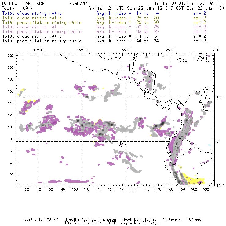The height and width of the screenshot is (226, 226).
Task: Click 'k-index = 33 to 25' in pink precipitation row
Action: click(x=134, y=31)
